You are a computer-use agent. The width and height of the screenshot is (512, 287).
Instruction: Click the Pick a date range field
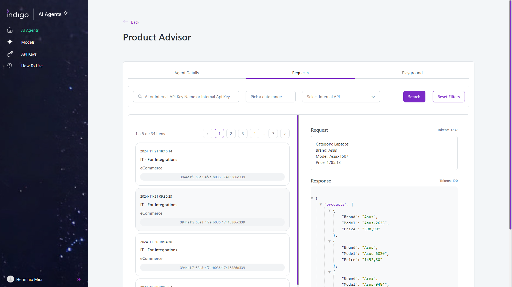click(270, 97)
